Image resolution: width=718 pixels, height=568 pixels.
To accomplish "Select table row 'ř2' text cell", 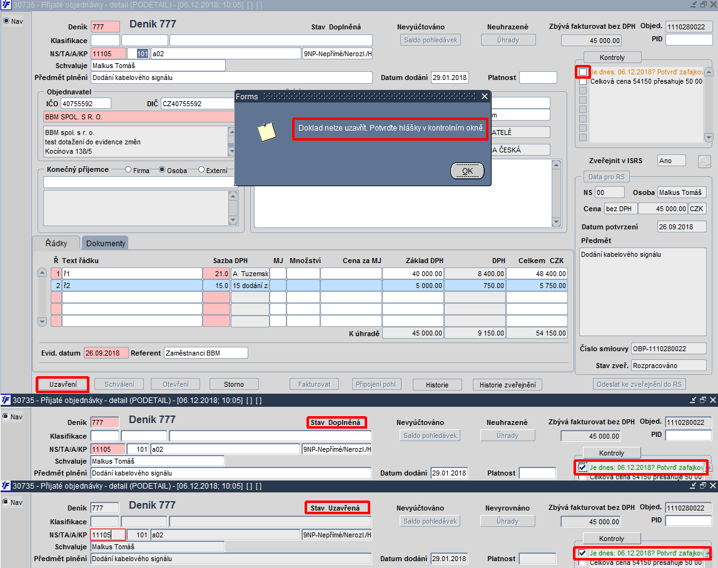I will 133,286.
